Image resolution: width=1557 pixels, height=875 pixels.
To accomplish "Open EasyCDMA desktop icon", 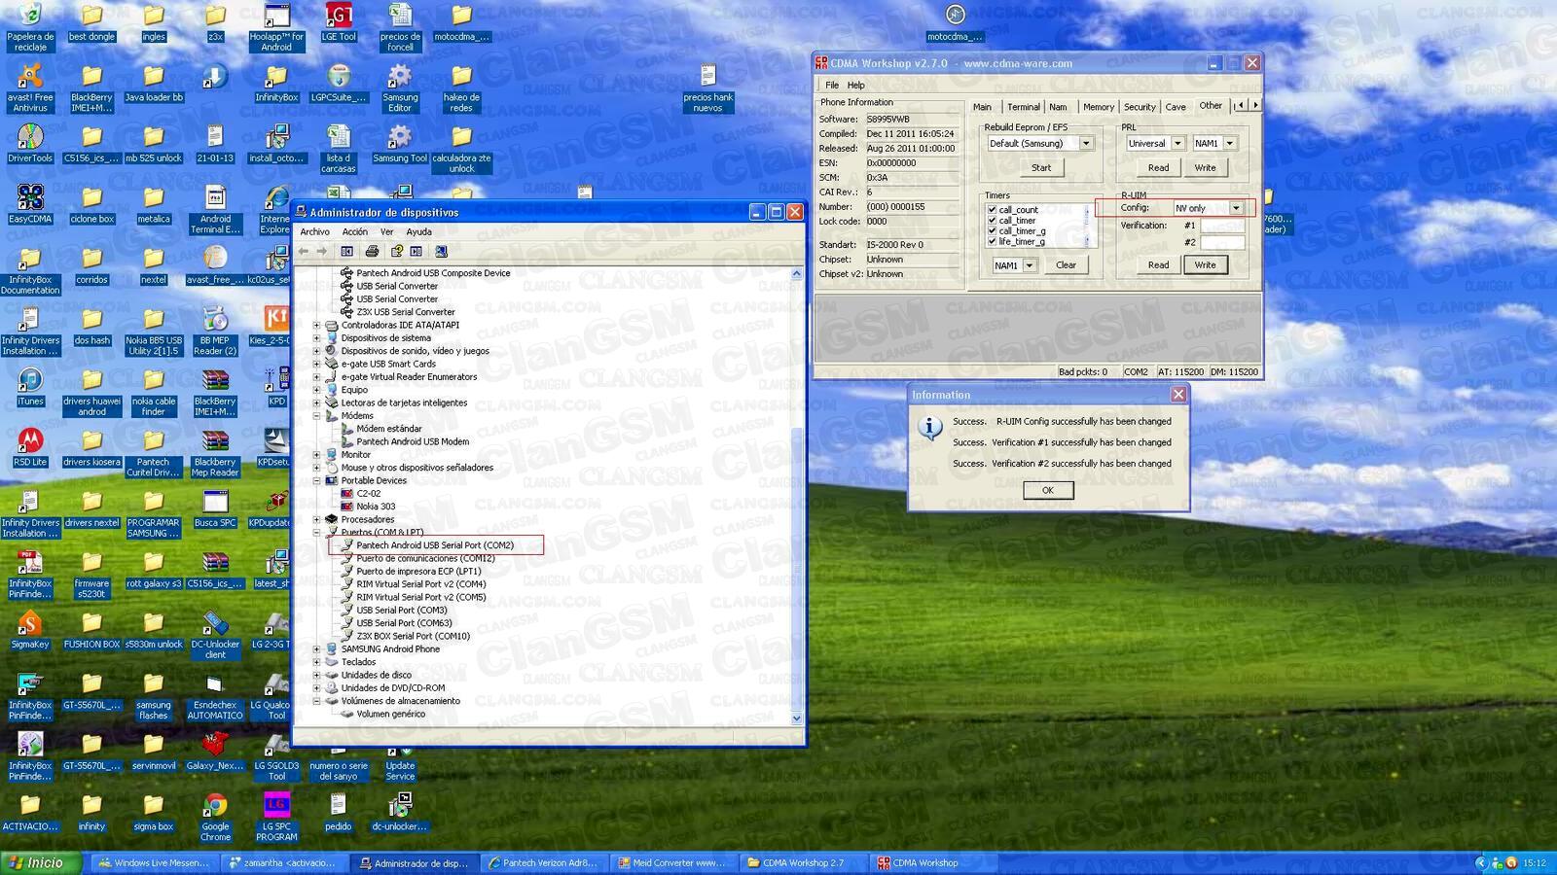I will [x=30, y=204].
